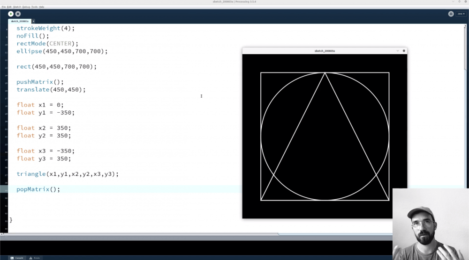Select the sketch_200803a editor tab

click(20, 21)
